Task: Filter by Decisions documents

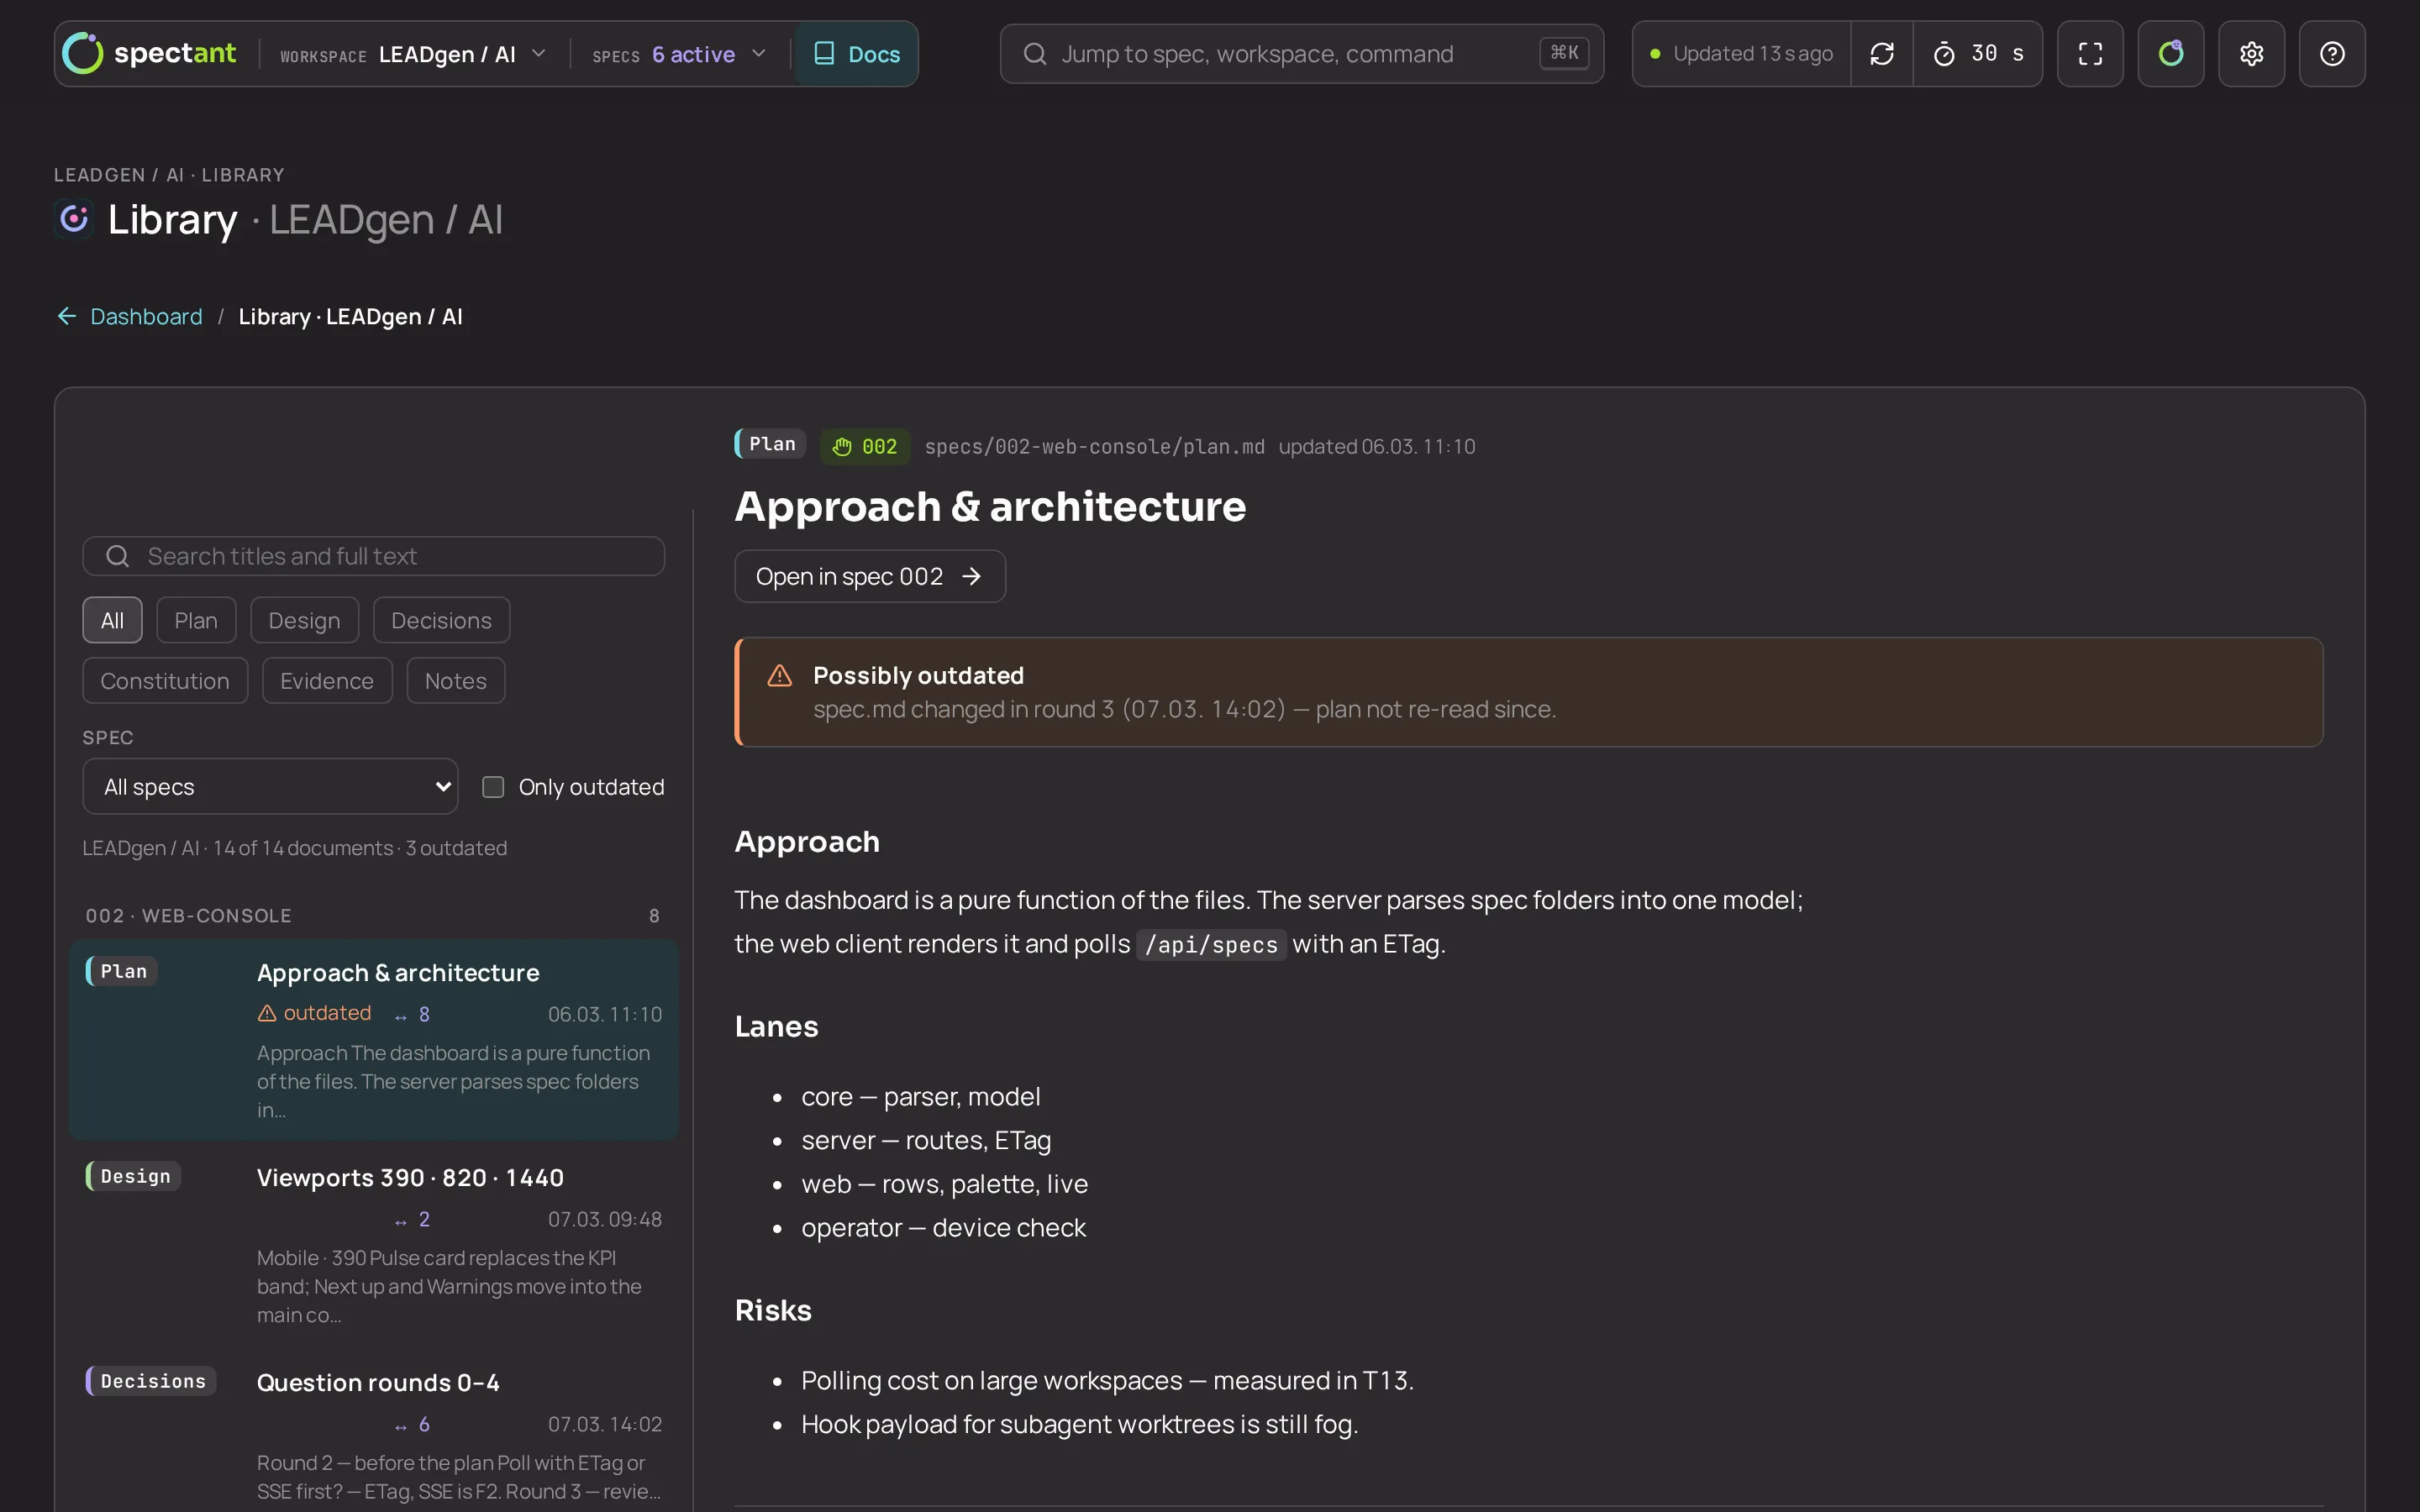Action: tap(441, 620)
